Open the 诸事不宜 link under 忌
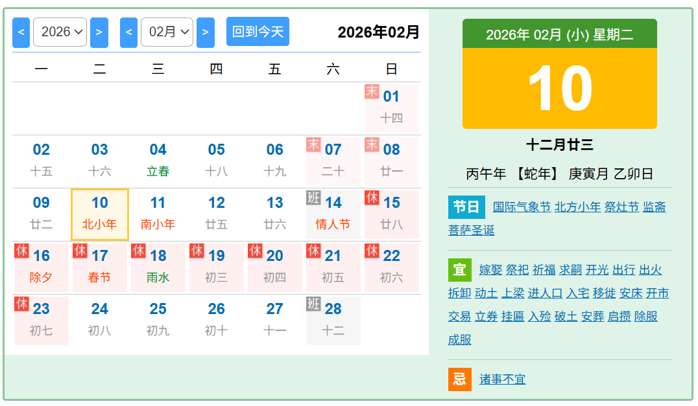Screen dimensions: 698x406 point(502,379)
